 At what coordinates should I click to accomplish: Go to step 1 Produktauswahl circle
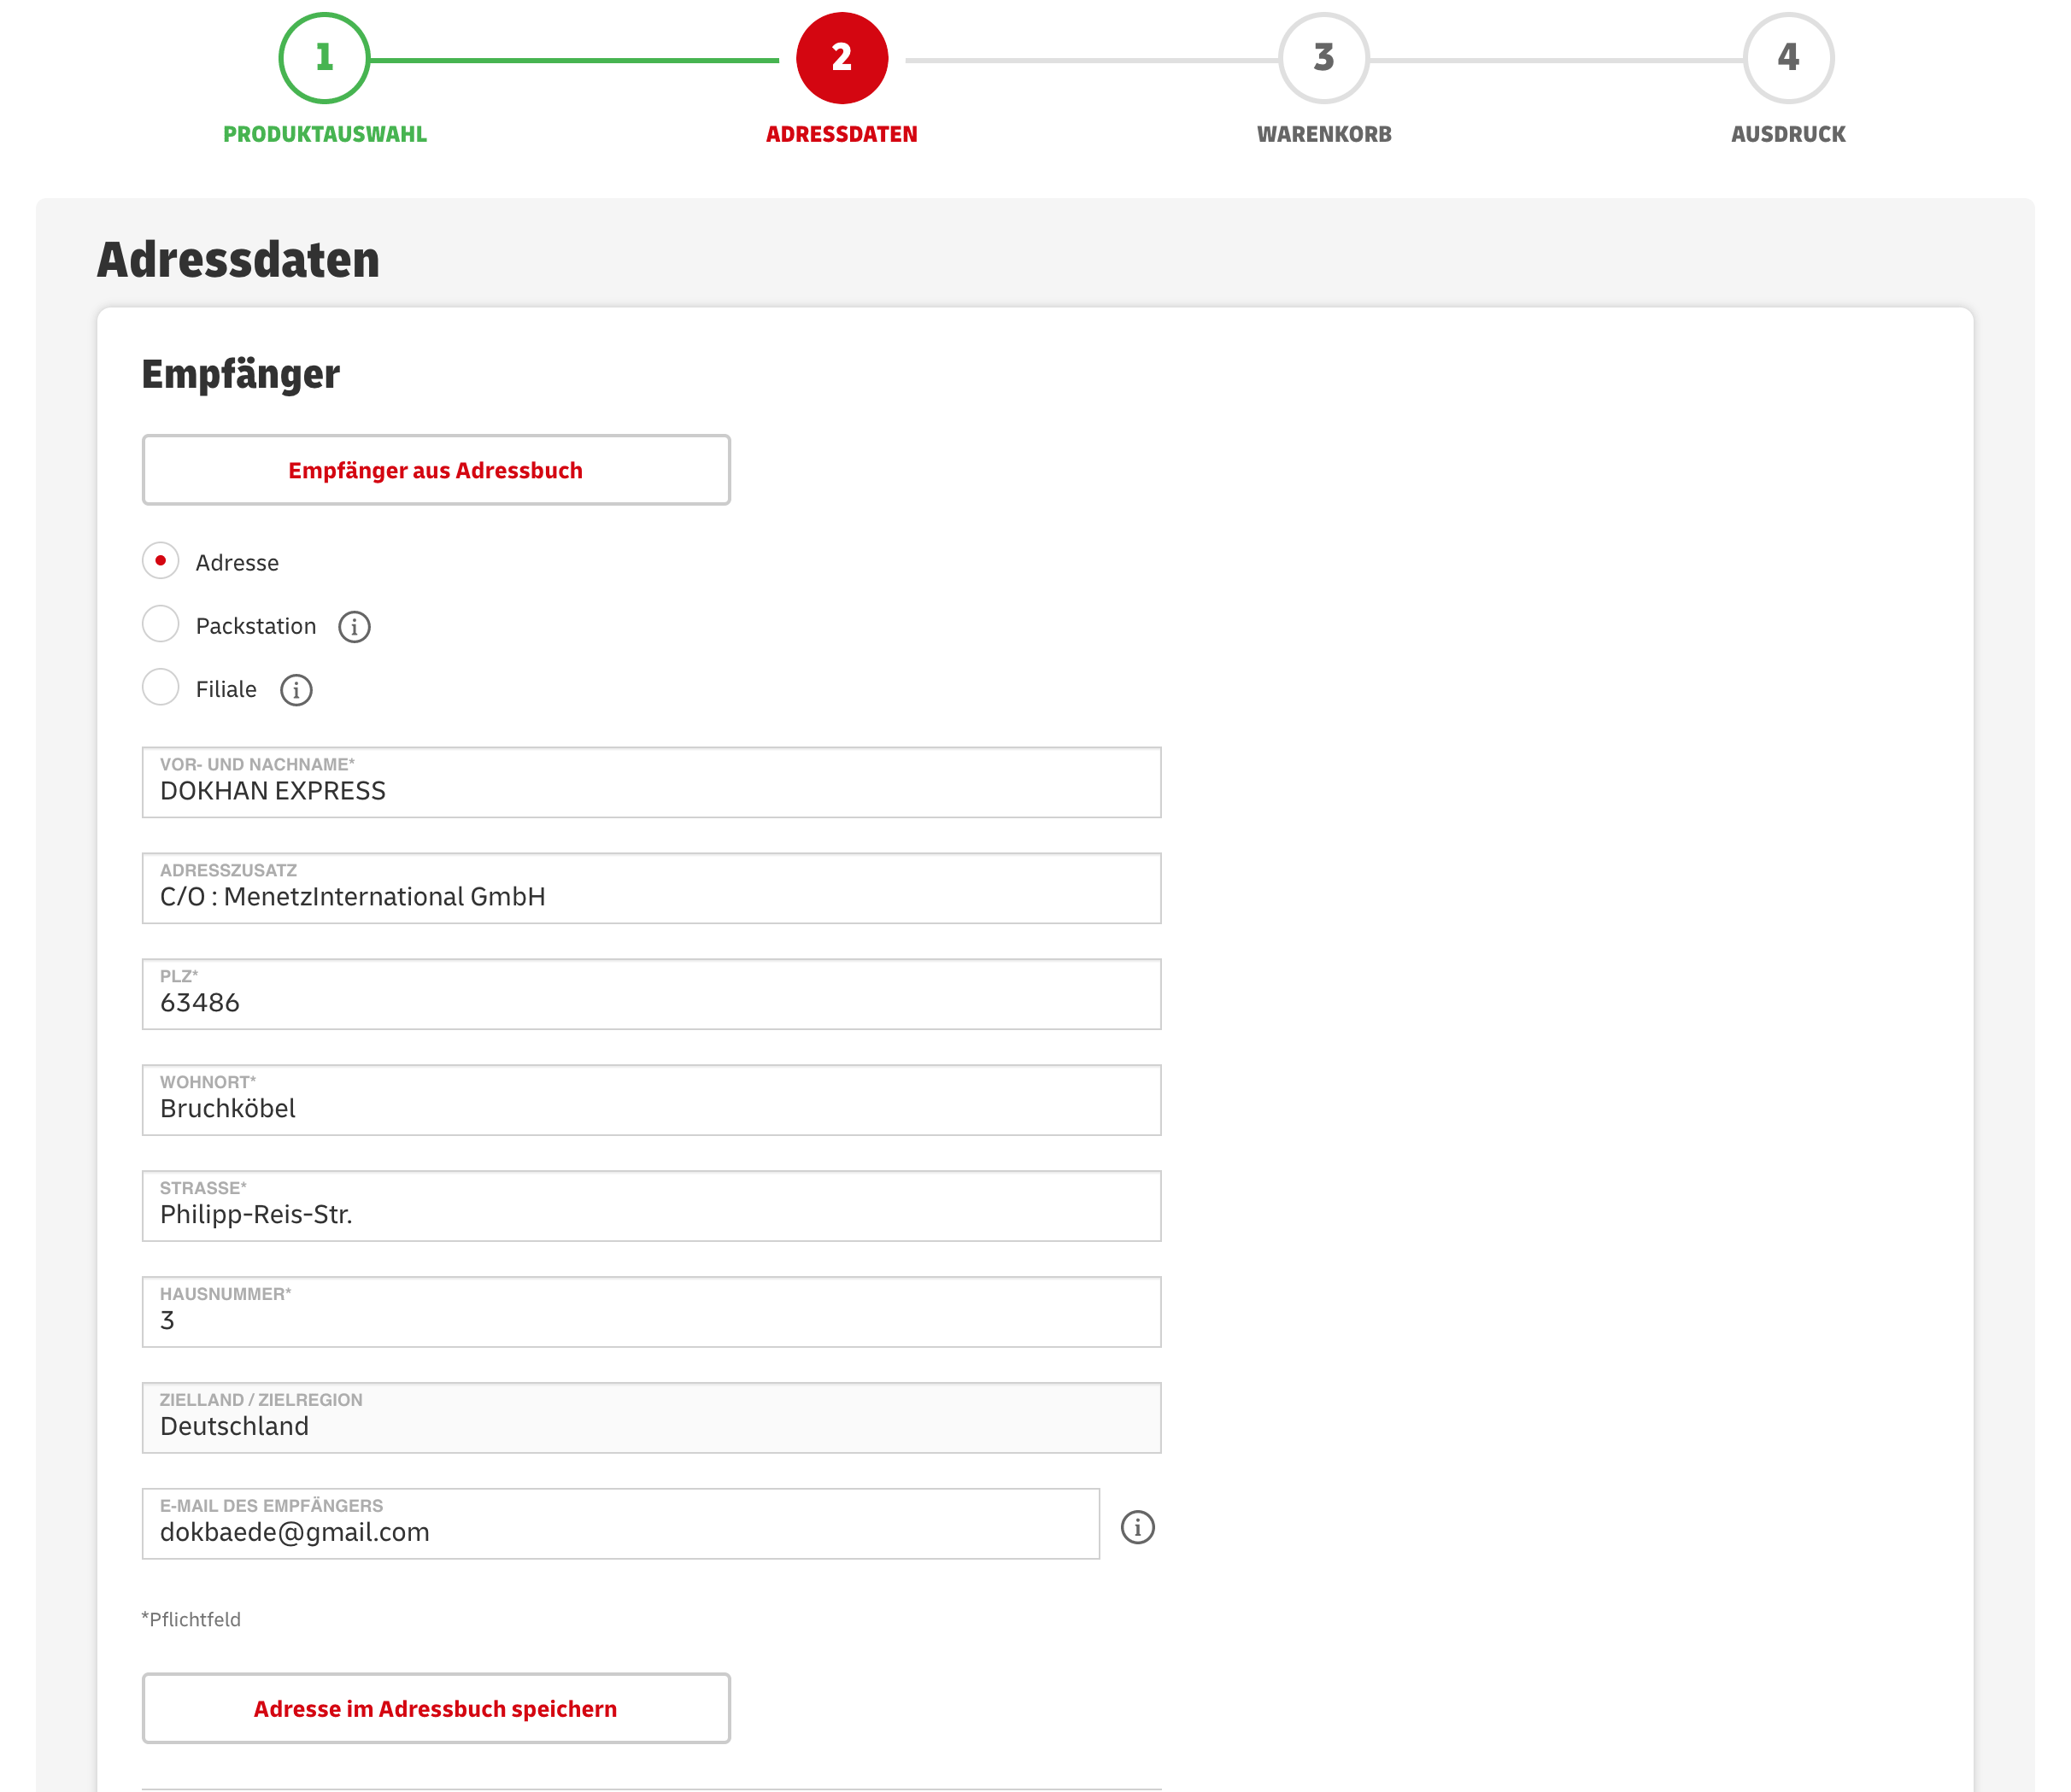(324, 58)
